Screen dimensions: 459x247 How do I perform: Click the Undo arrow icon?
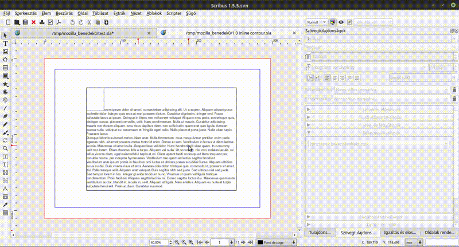[72, 22]
